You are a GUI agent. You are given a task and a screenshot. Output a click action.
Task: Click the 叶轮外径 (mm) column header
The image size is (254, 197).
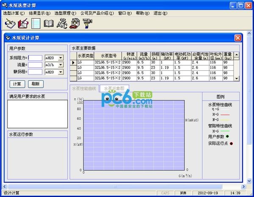tap(216, 56)
